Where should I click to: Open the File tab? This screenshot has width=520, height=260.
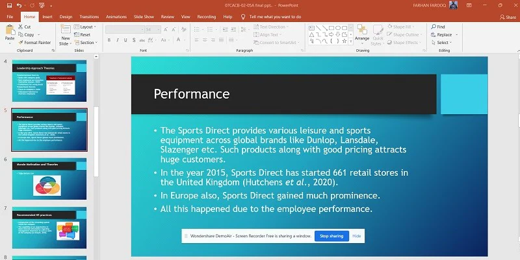point(10,17)
